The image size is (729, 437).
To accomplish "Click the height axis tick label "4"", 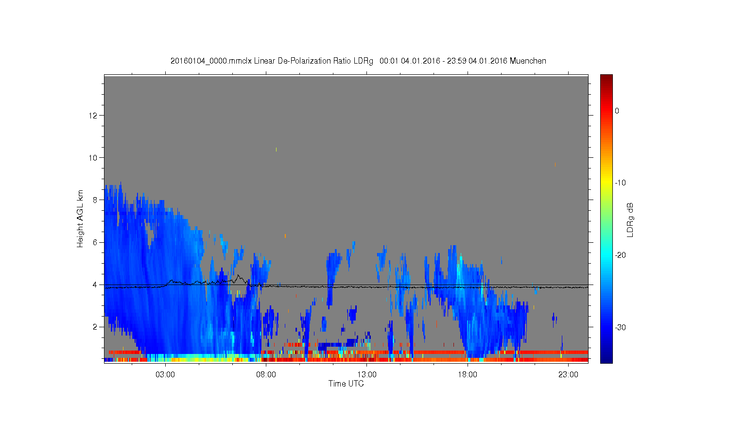I will click(96, 285).
